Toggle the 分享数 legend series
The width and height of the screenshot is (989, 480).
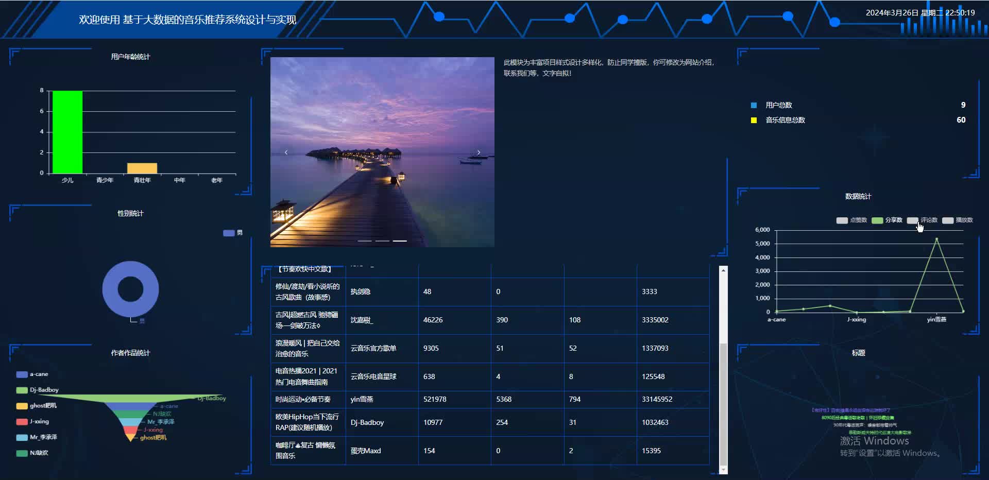pyautogui.click(x=886, y=220)
